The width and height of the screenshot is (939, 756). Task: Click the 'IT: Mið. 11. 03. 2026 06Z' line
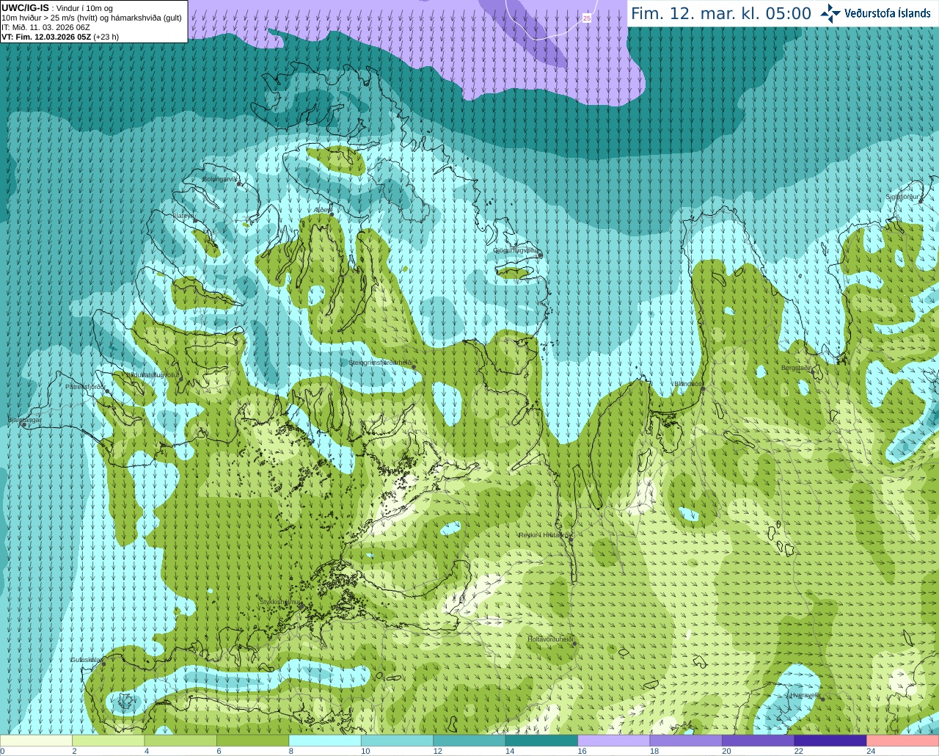(45, 27)
